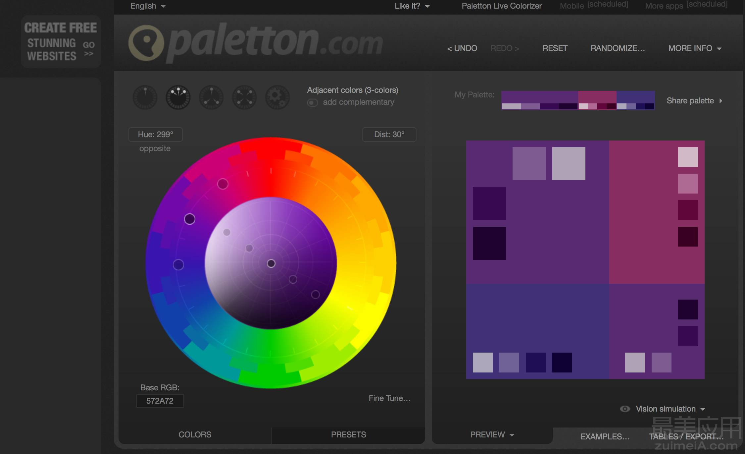Open the Like it? dropdown

[412, 6]
